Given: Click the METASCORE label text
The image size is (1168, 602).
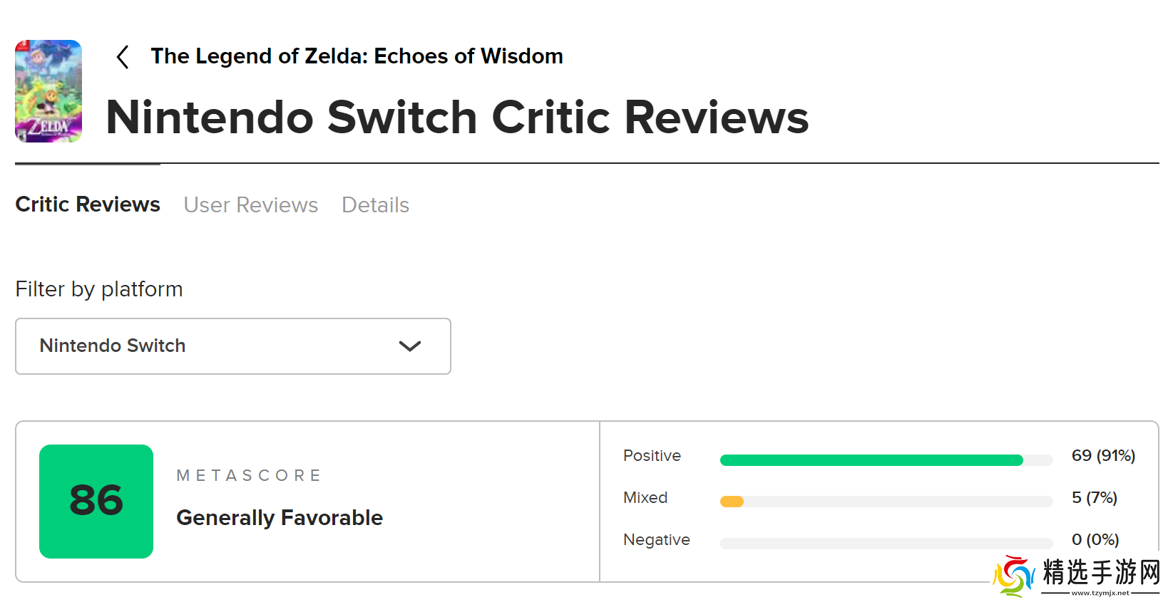Looking at the screenshot, I should coord(249,476).
